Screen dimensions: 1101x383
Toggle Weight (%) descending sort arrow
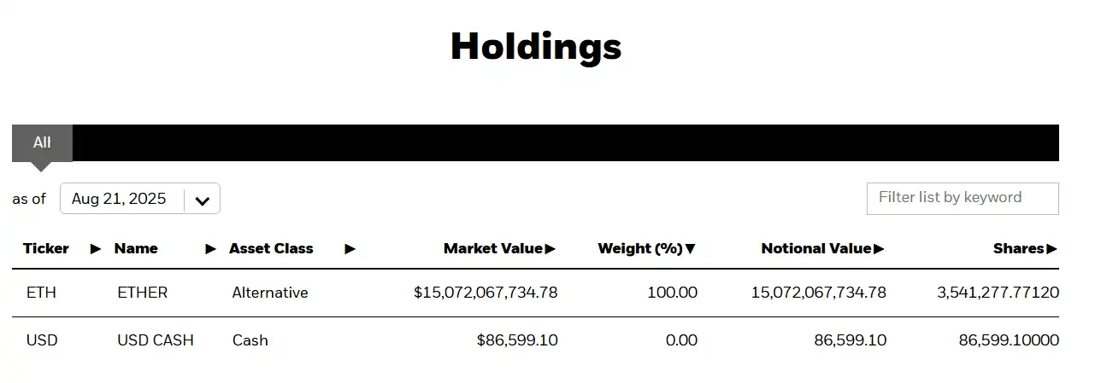(x=691, y=249)
